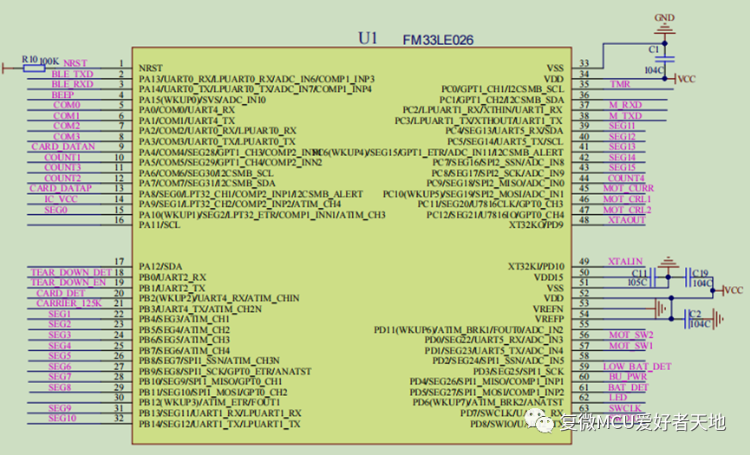Select the SEG10 net label
This screenshot has width=750, height=455.
62,419
